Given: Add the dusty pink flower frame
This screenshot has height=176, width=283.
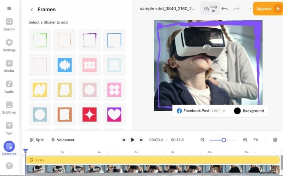Looking at the screenshot, I should click(89, 90).
